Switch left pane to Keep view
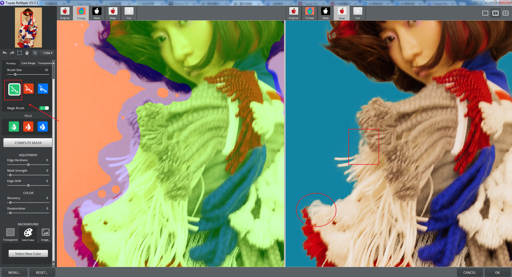Screen dimensions: 512x277 coord(113,13)
